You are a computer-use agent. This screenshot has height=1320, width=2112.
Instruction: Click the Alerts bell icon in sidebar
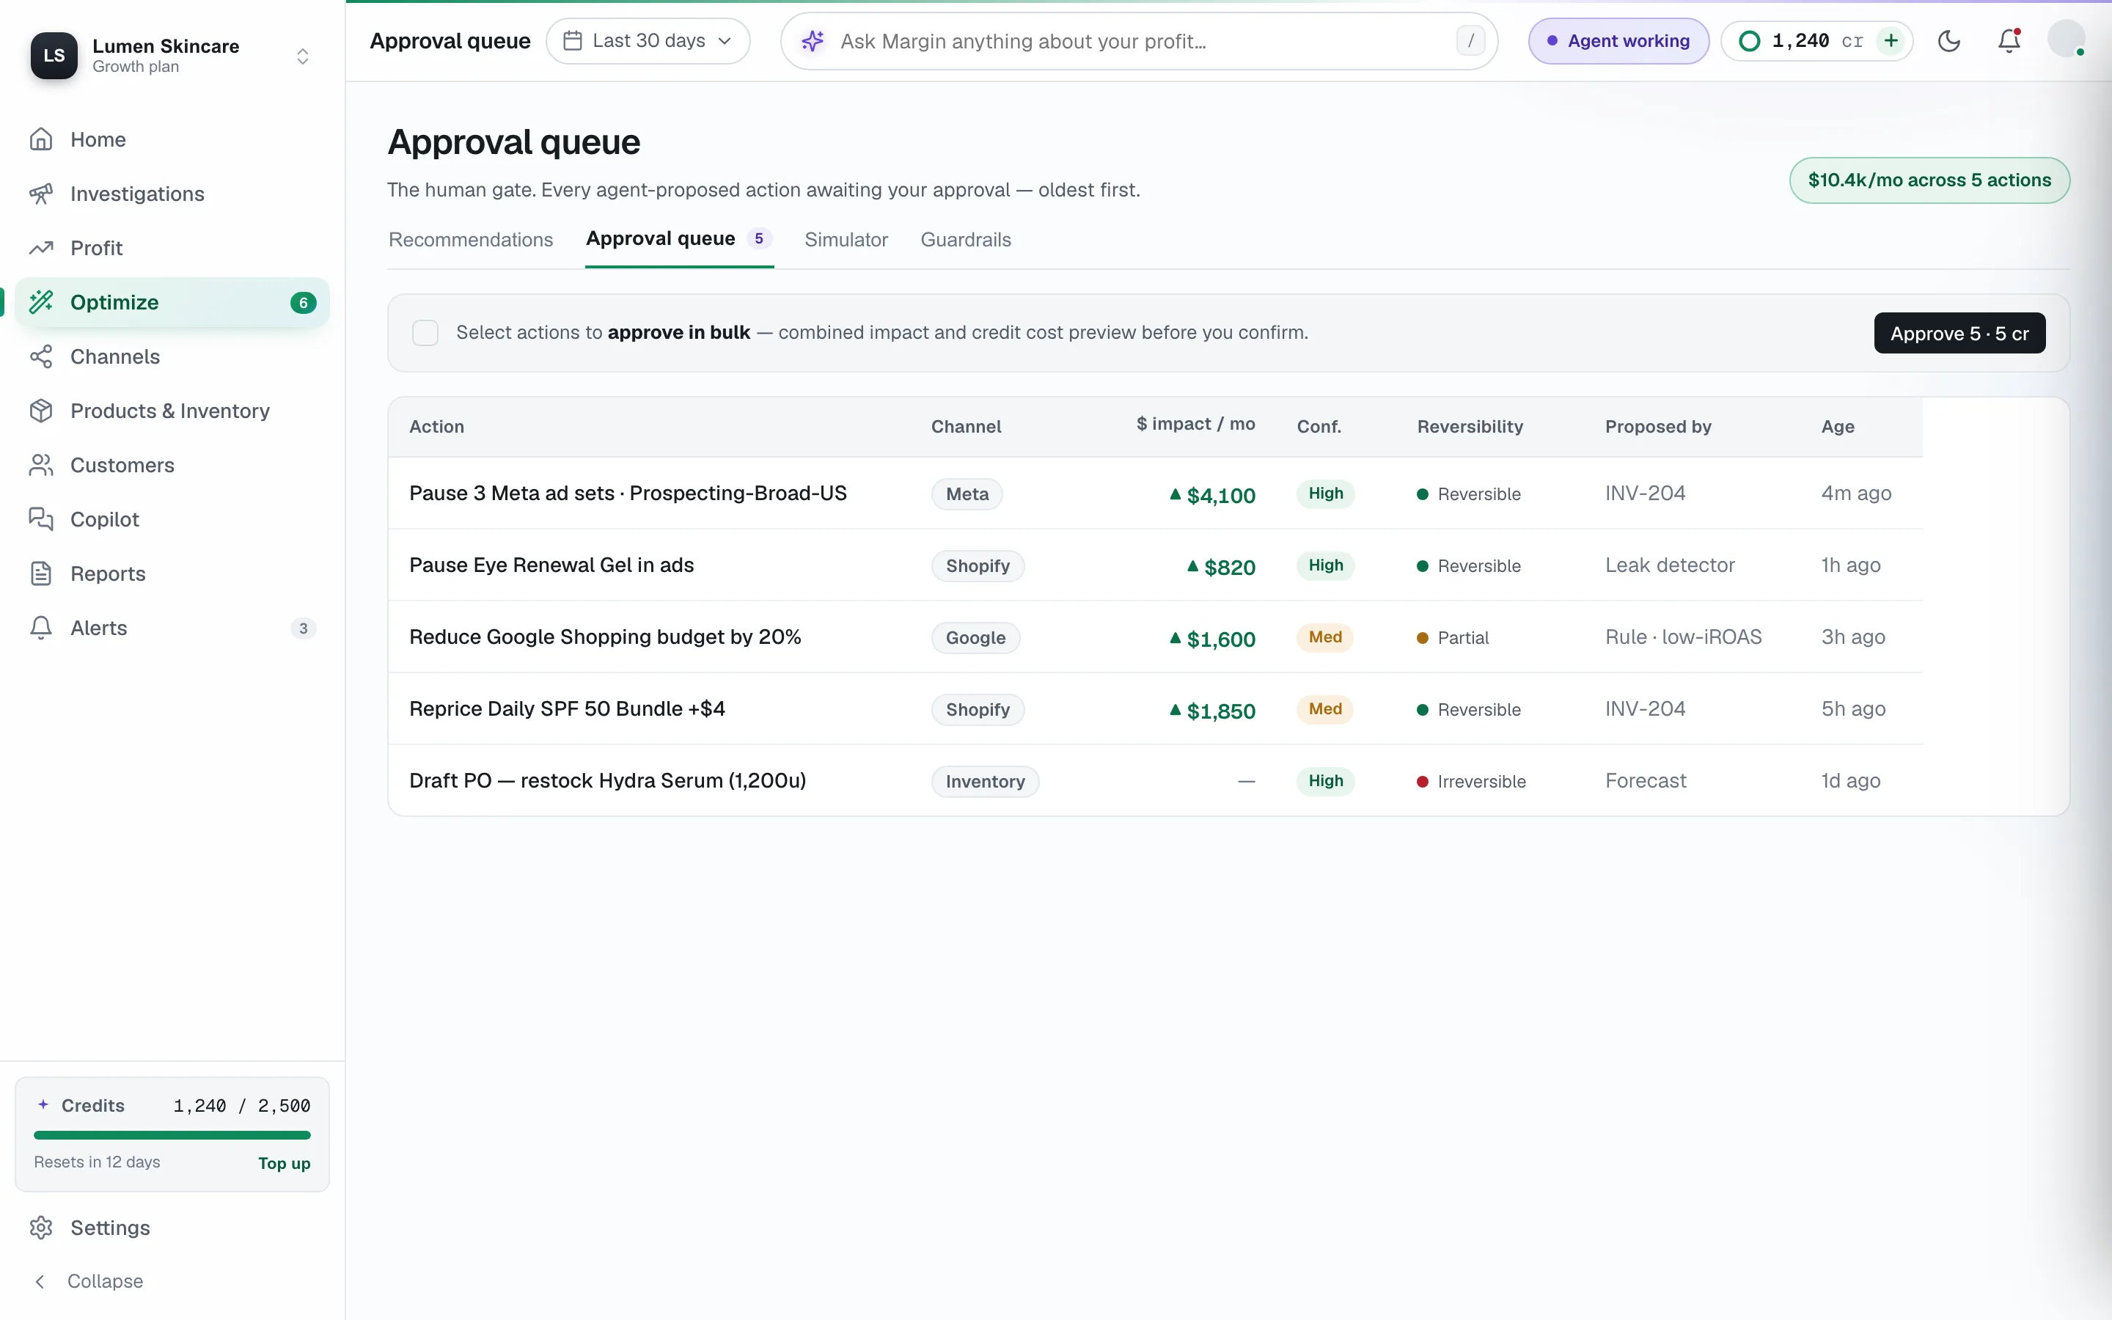(x=41, y=628)
